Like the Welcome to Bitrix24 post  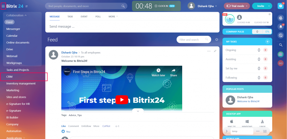click(x=64, y=126)
